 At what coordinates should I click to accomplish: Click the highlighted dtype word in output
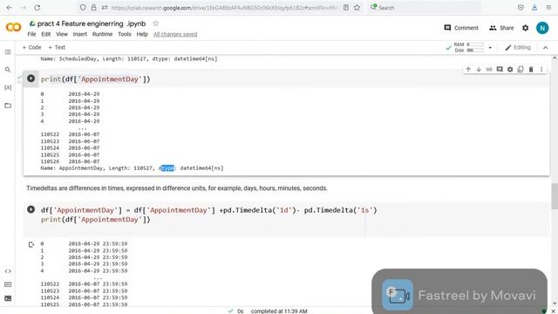pos(167,168)
